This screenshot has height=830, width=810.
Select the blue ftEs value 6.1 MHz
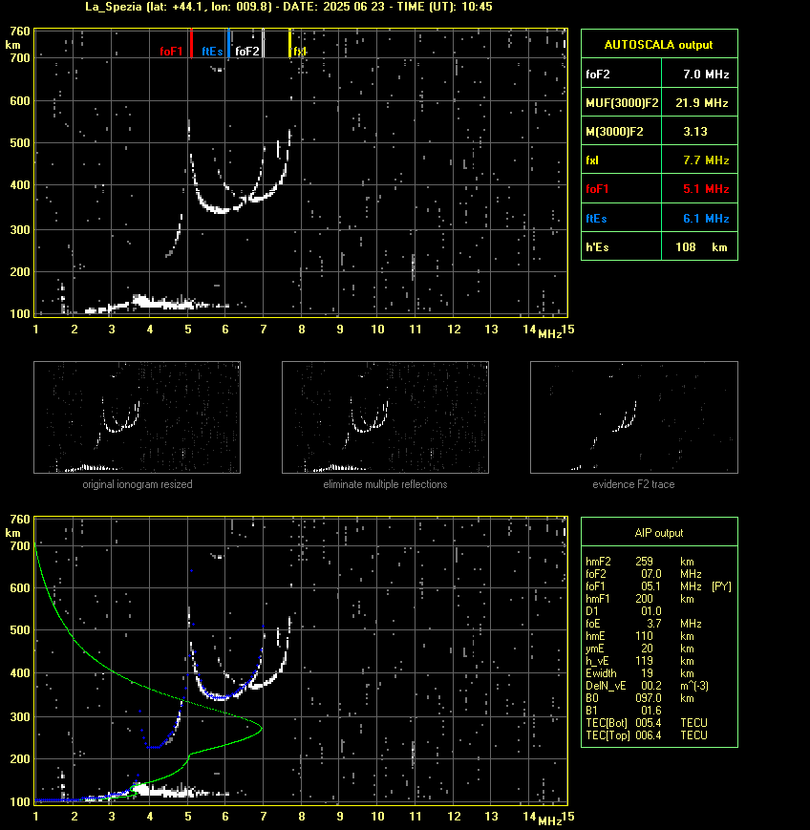(x=706, y=218)
